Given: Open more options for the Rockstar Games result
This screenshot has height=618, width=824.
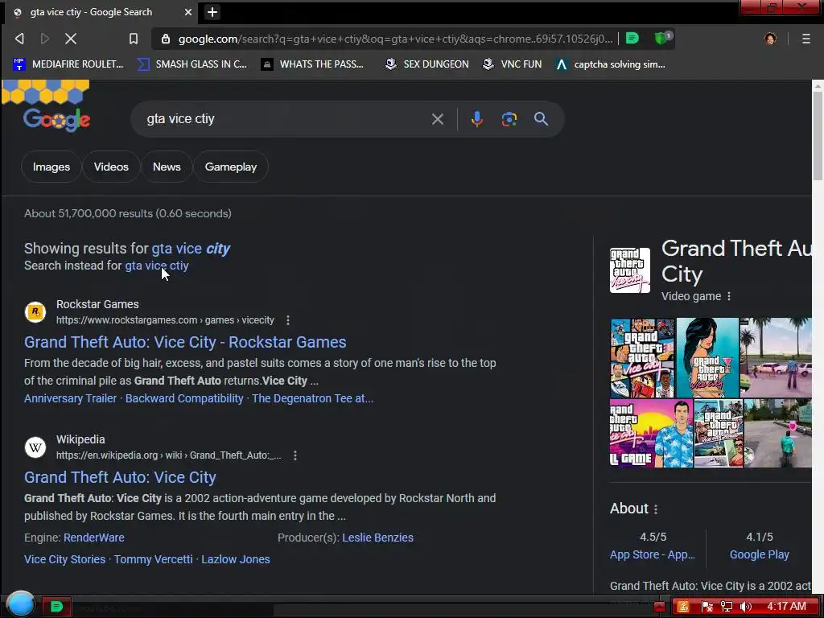Looking at the screenshot, I should 287,320.
